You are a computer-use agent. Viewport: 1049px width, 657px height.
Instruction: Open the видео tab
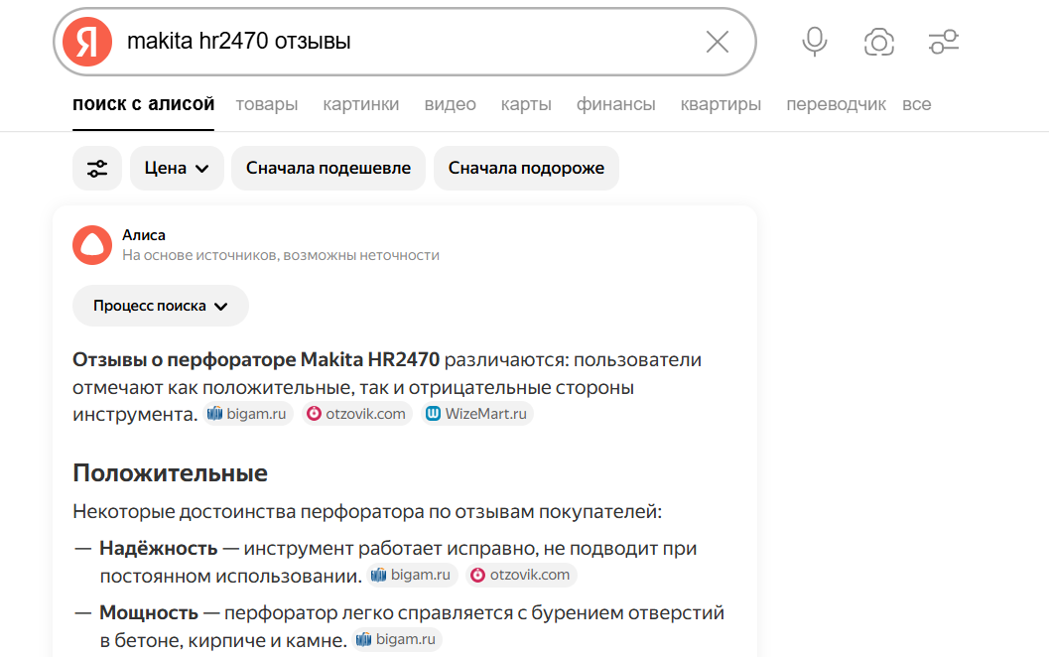click(451, 104)
